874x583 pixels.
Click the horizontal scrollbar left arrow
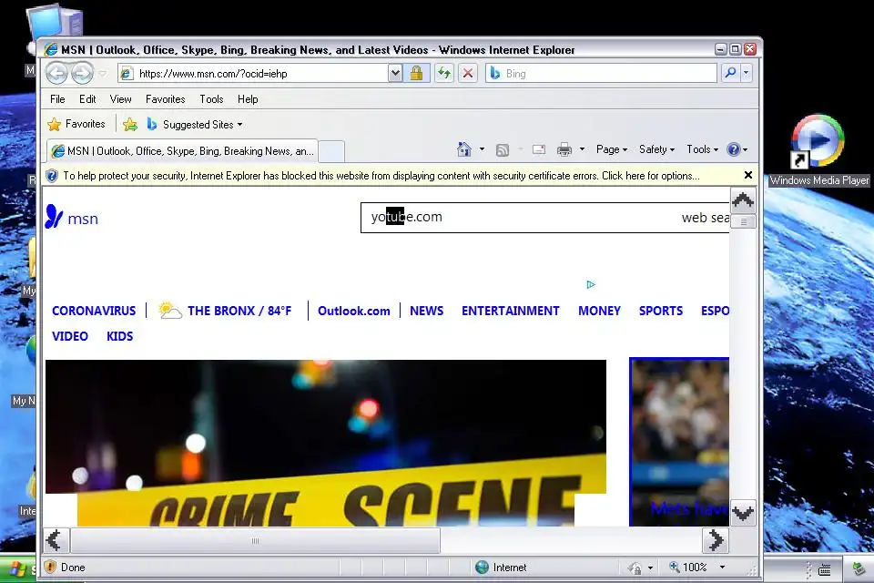point(56,540)
